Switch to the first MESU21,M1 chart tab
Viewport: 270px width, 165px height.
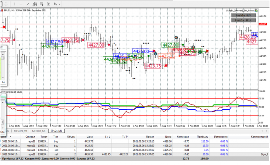pos(21,131)
